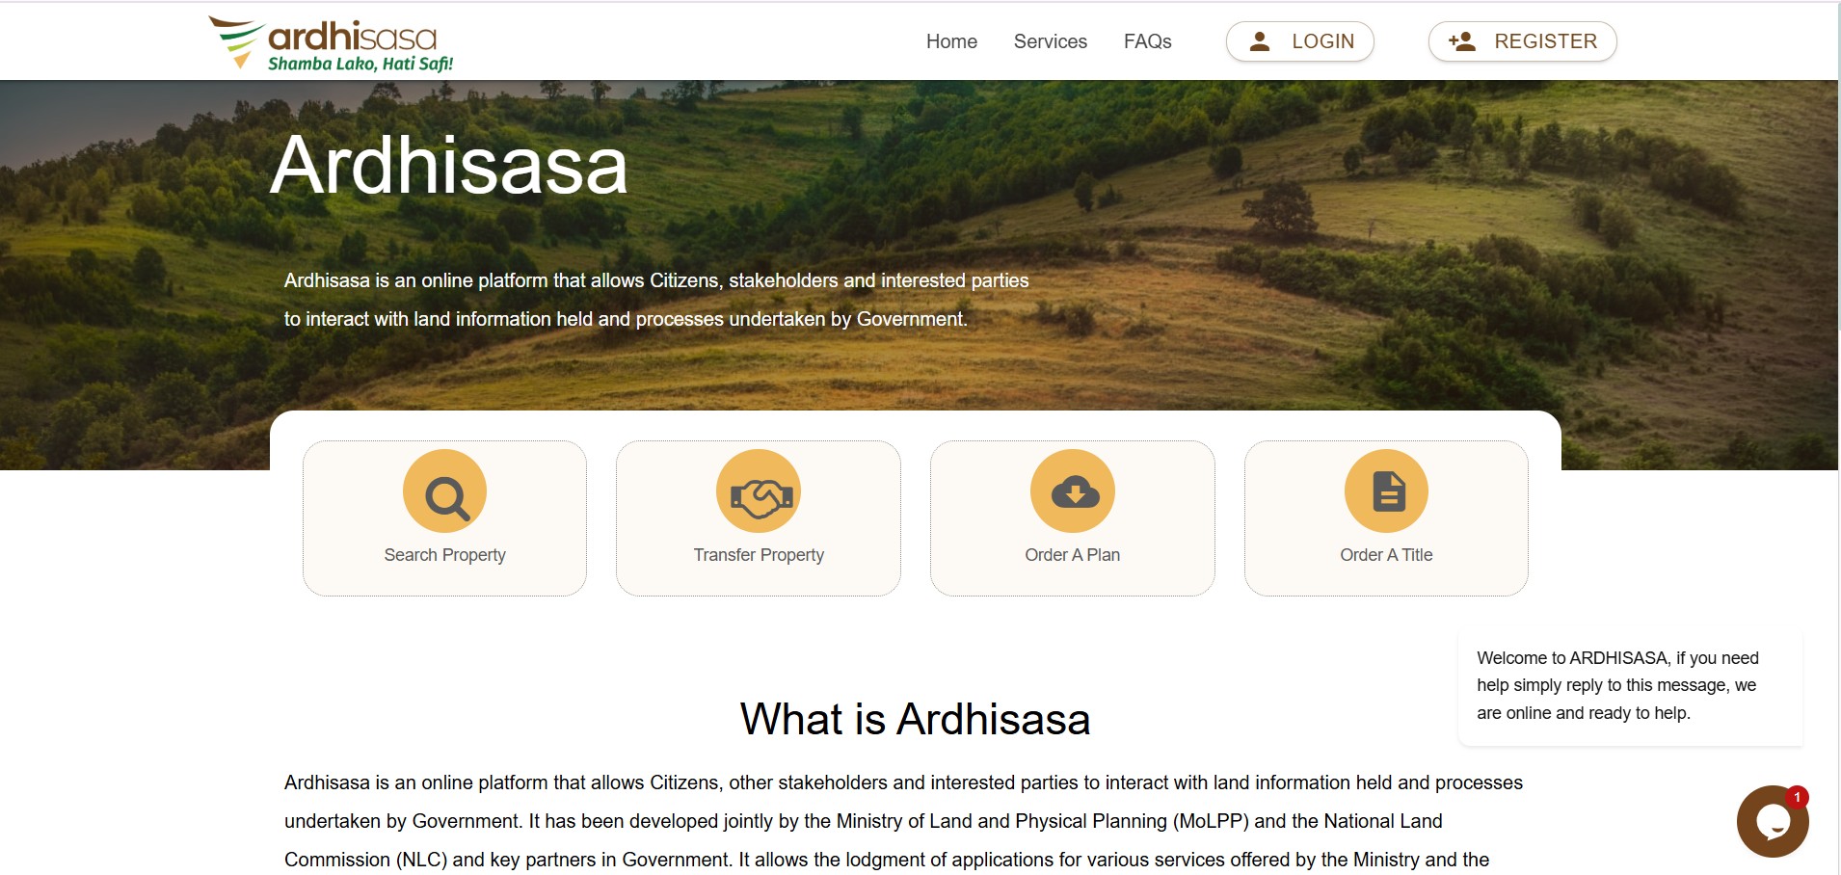1841x875 pixels.
Task: Select the Order A Title label
Action: pyautogui.click(x=1387, y=555)
